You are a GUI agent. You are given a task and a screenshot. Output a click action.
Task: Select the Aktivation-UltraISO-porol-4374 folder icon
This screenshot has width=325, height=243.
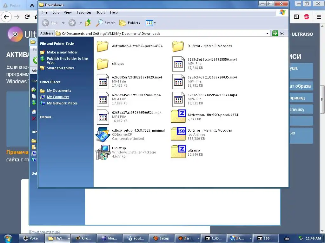(103, 46)
